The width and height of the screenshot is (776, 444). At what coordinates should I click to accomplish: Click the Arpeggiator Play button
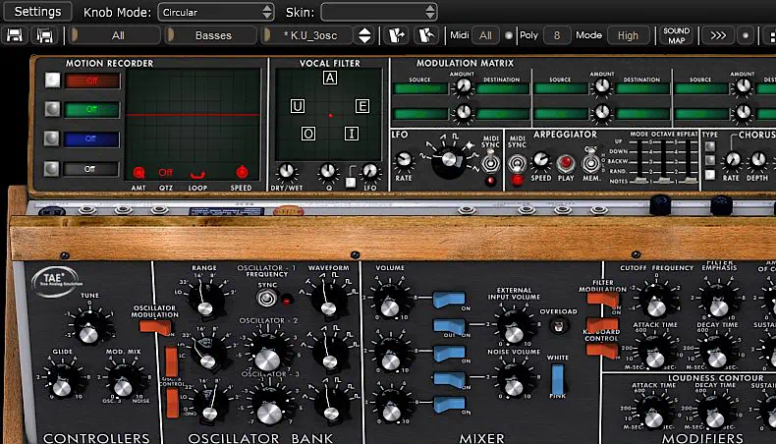pos(566,162)
